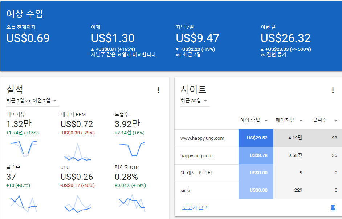Open the 페이지뷰 column header dropdown

[x=301, y=121]
